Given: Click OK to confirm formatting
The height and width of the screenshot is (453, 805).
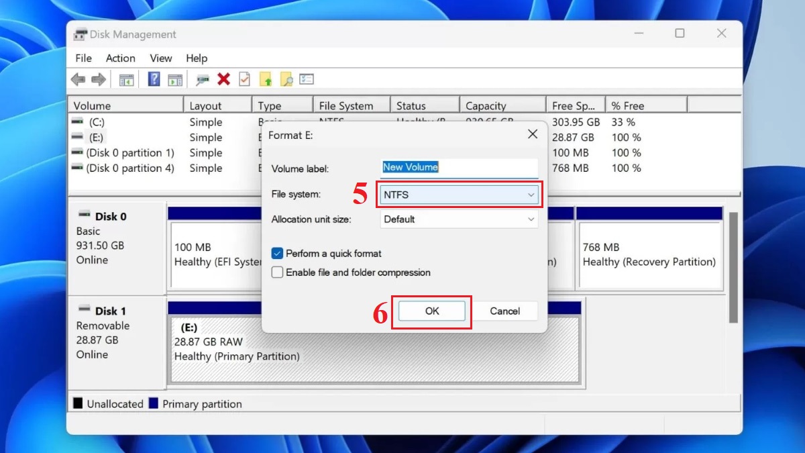Looking at the screenshot, I should point(431,311).
